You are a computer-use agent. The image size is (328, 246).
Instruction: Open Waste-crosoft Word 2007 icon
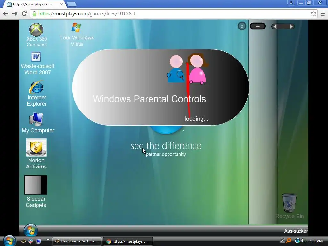(37, 63)
